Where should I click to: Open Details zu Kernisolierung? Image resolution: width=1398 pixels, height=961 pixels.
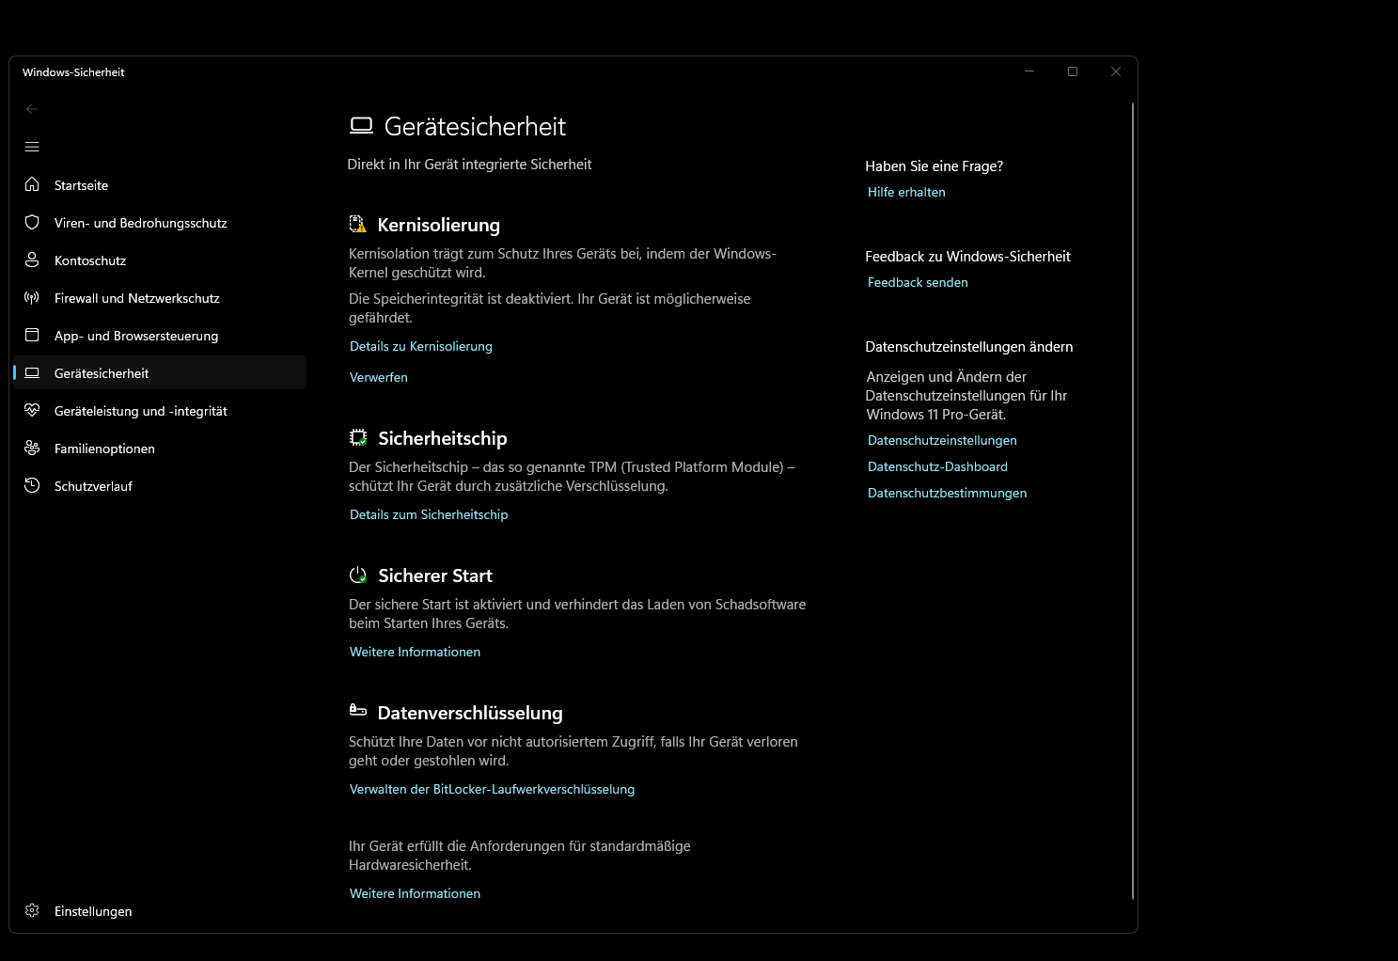point(420,346)
